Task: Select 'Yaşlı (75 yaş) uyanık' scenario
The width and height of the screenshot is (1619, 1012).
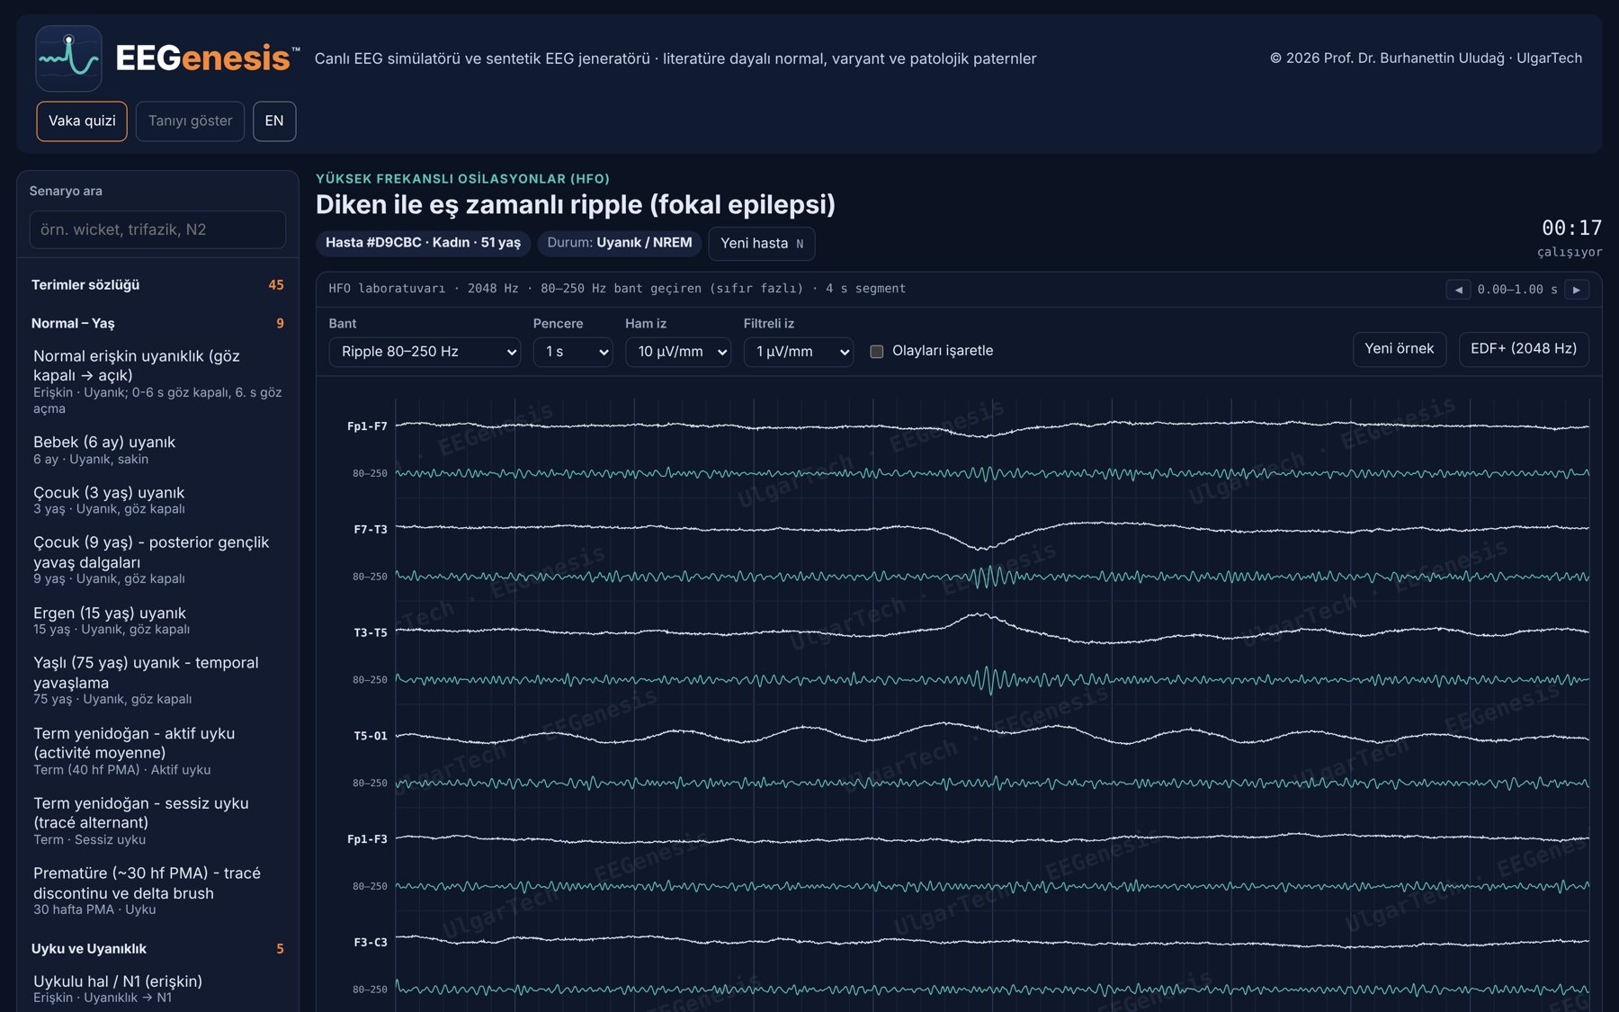Action: coord(157,680)
